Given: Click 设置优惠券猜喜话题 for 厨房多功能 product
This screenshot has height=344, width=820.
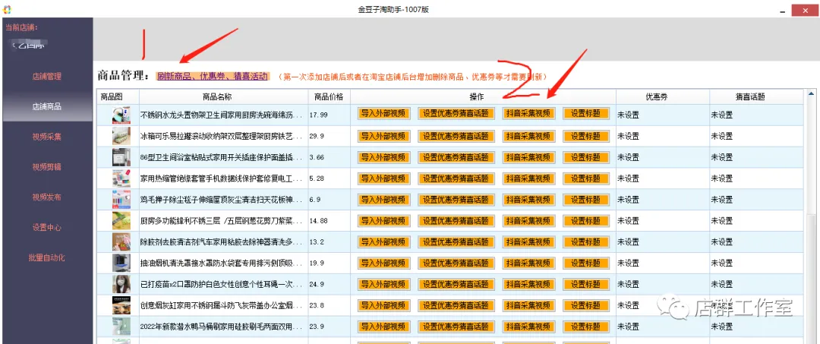Looking at the screenshot, I should [456, 221].
